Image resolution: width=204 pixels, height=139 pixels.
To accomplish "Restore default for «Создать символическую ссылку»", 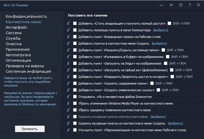I will click(x=69, y=90).
